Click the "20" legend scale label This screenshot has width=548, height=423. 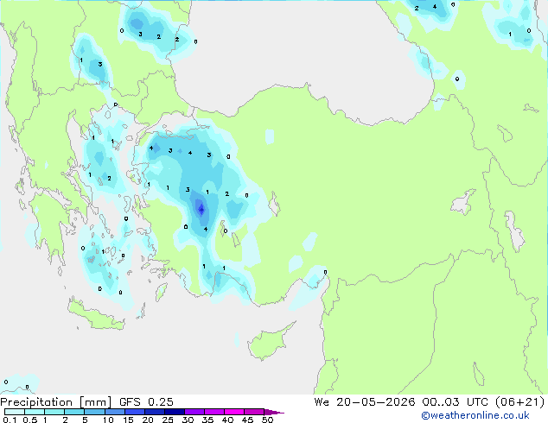(148, 420)
